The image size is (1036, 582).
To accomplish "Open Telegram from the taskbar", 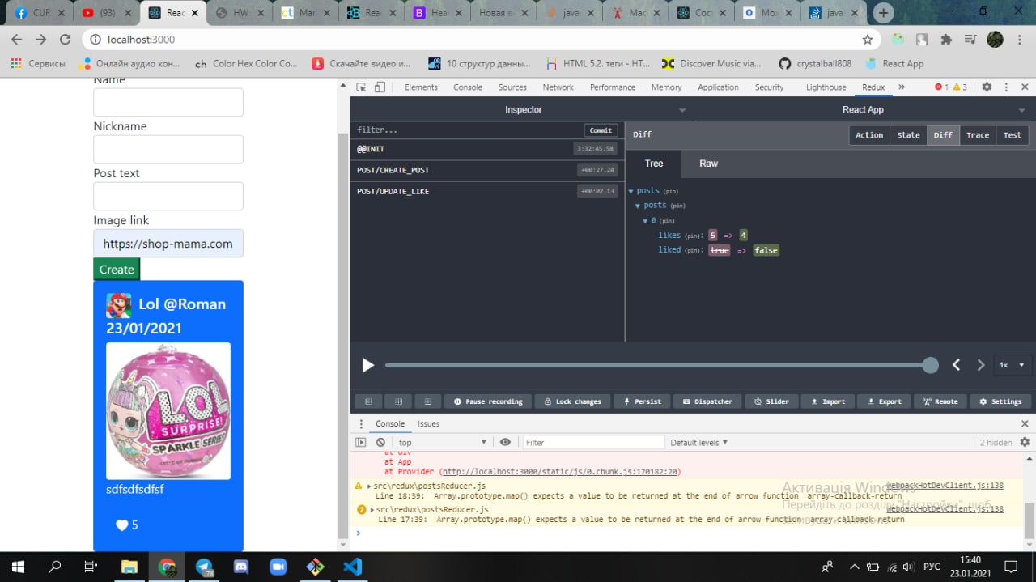I will click(x=204, y=567).
